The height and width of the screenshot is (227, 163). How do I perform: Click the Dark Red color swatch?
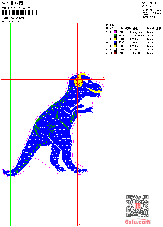tap(115, 53)
